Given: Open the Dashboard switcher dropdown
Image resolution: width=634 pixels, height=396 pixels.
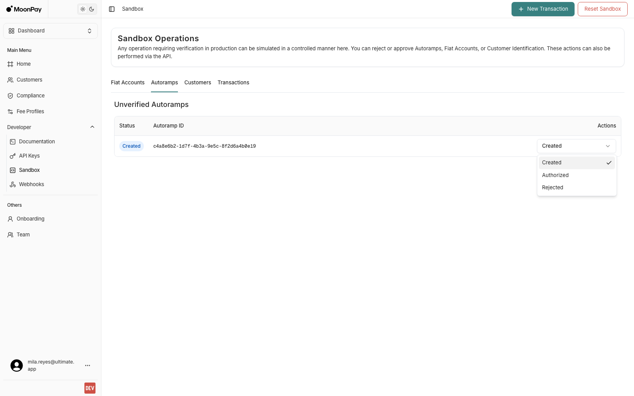Looking at the screenshot, I should [x=50, y=31].
